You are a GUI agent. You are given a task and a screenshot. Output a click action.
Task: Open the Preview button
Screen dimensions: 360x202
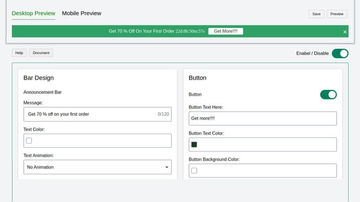click(337, 14)
